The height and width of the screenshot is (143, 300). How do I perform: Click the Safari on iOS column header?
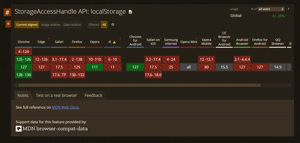click(x=153, y=42)
